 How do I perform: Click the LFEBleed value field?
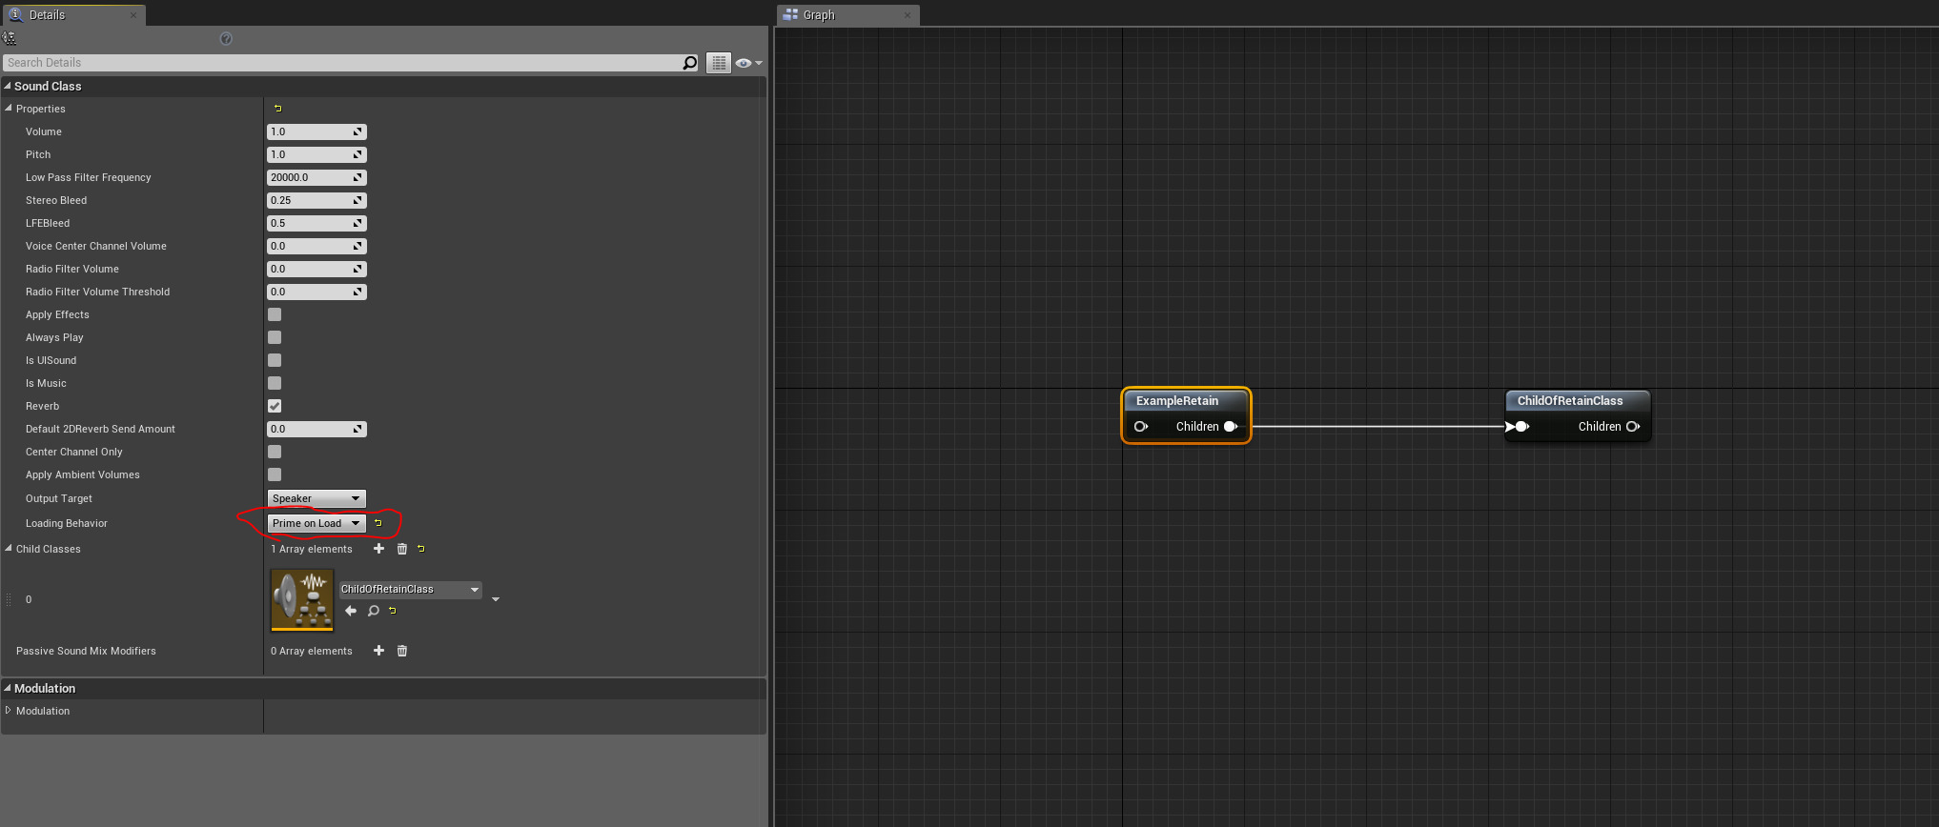(x=316, y=223)
